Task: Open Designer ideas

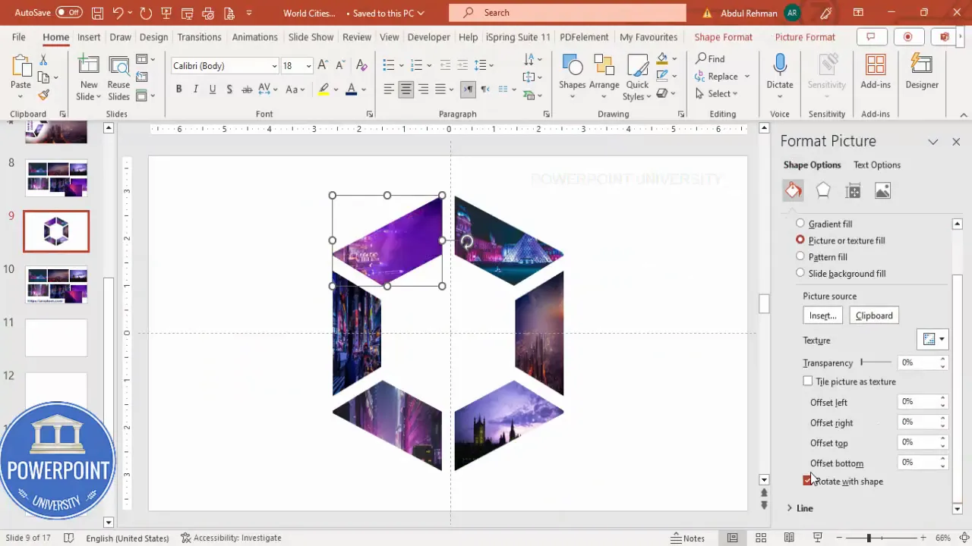Action: click(x=922, y=72)
